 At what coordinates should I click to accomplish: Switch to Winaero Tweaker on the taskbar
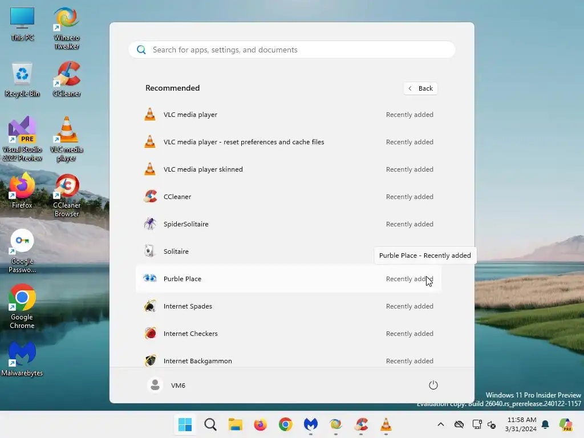(x=335, y=424)
